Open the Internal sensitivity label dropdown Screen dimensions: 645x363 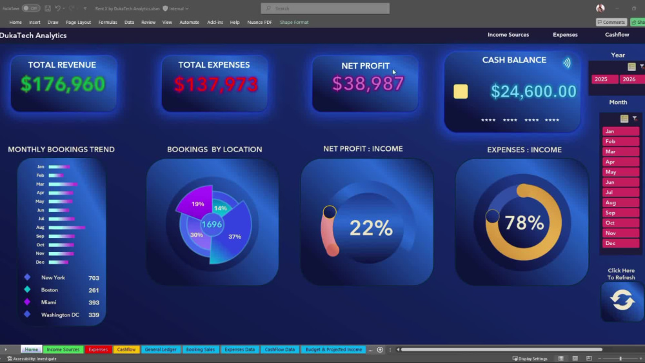point(179,8)
